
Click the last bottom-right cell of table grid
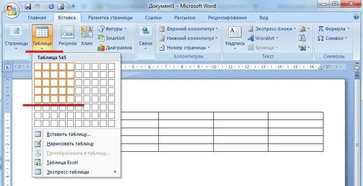coord(111,123)
